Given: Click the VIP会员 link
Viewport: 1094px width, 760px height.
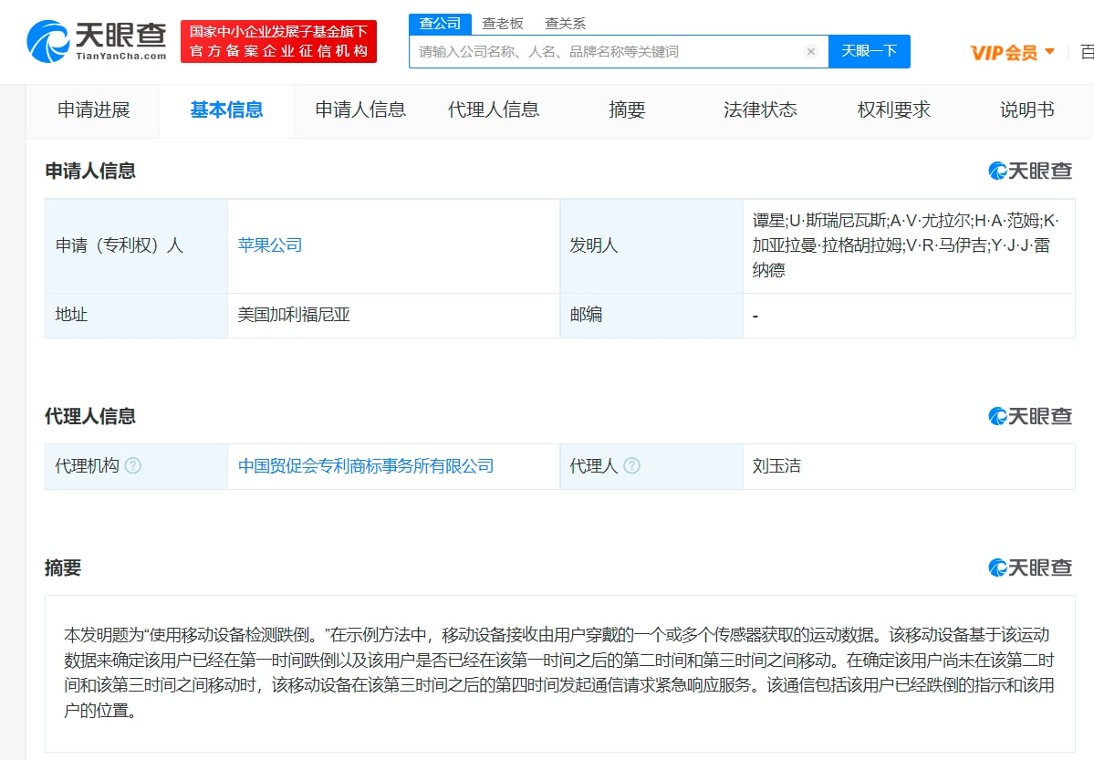Looking at the screenshot, I should pos(1004,52).
